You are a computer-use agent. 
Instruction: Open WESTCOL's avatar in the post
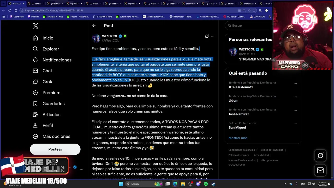tap(96, 38)
